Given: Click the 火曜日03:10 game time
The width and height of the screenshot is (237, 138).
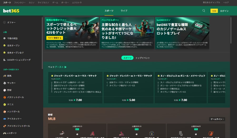Looking at the screenshot, I should pyautogui.click(x=136, y=126).
